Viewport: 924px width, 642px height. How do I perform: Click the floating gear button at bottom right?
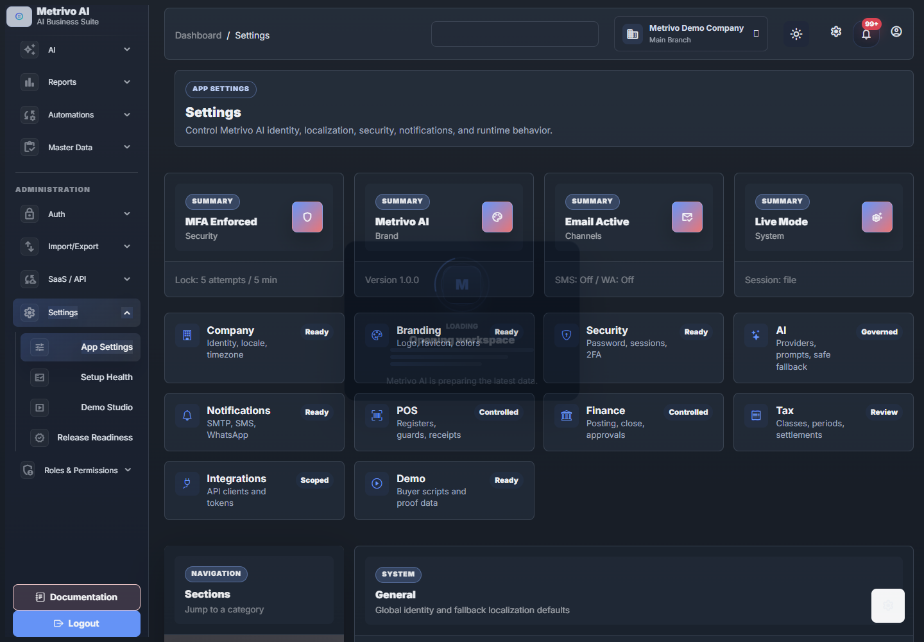(888, 605)
